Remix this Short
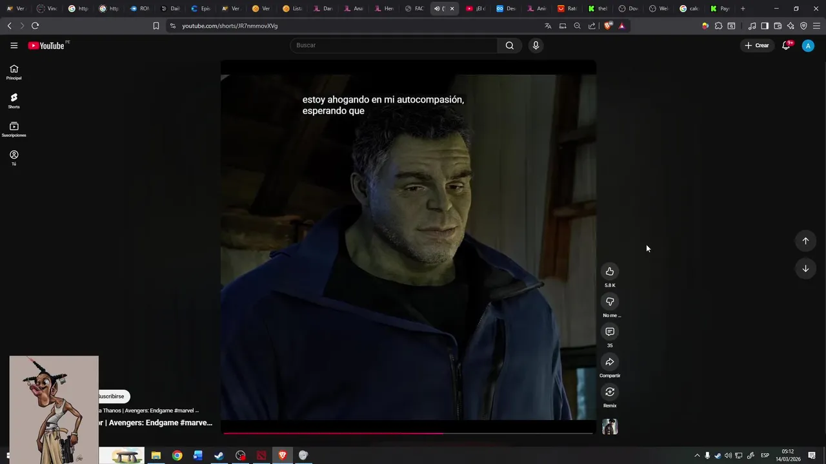Viewport: 826px width, 464px height. tap(610, 392)
